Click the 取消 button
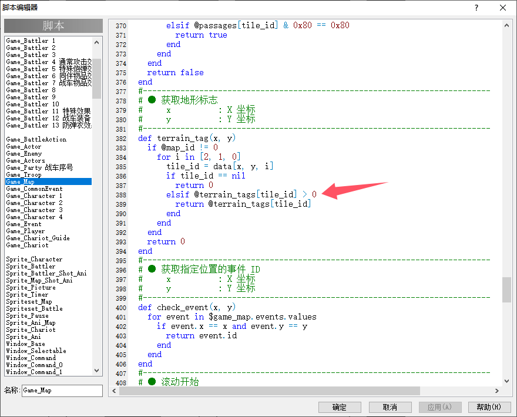Screen dimensions: 517x417 pos(390,407)
